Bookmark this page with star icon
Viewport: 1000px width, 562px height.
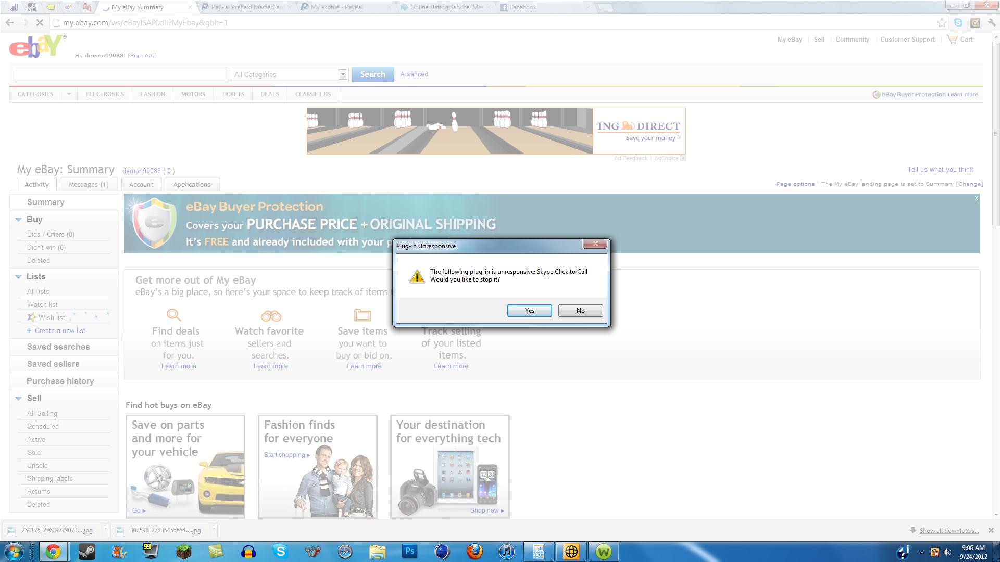pyautogui.click(x=942, y=23)
